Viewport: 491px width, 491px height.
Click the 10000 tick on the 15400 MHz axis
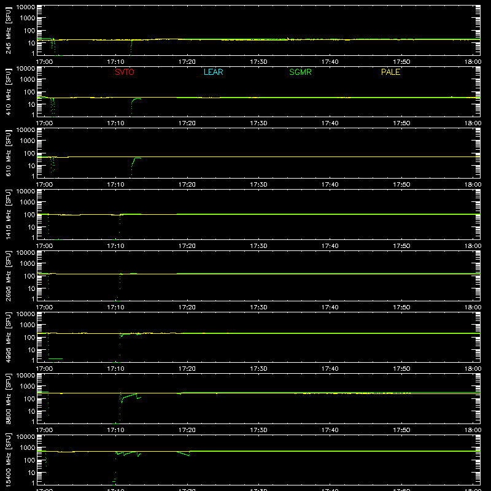(x=26, y=437)
